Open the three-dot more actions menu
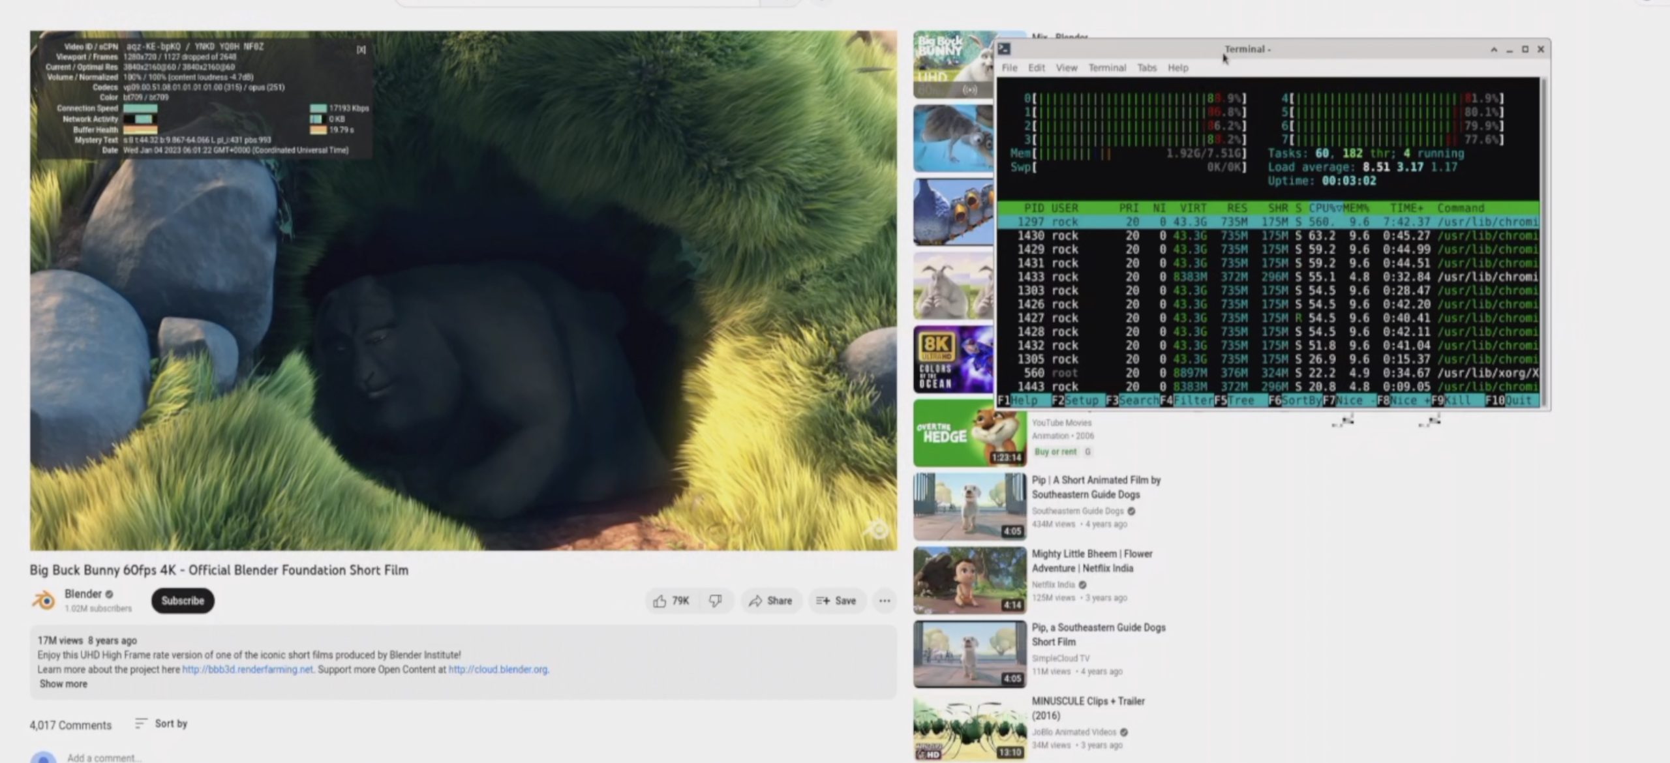Image resolution: width=1670 pixels, height=763 pixels. click(884, 601)
